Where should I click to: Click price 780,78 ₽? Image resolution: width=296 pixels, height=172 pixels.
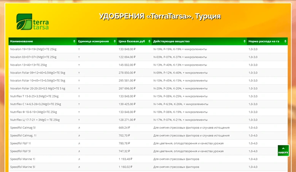(x=124, y=144)
